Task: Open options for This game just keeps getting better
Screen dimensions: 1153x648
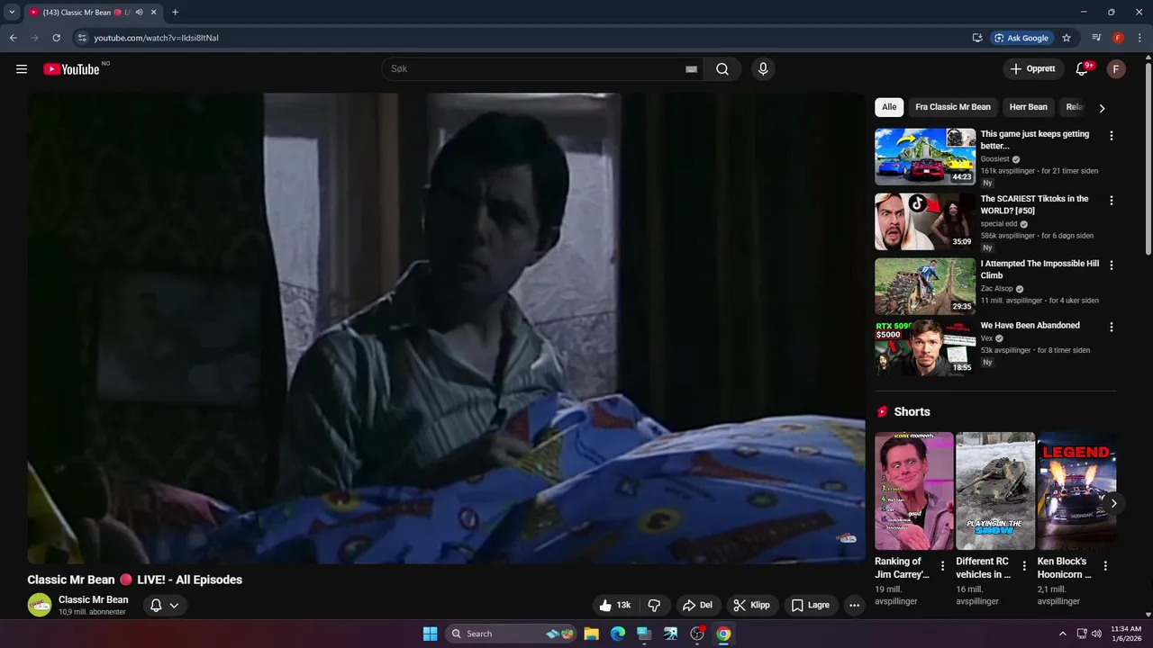Action: pyautogui.click(x=1111, y=136)
